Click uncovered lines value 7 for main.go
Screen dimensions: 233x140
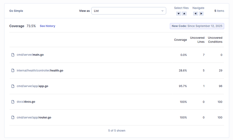click(x=204, y=55)
